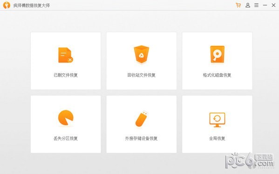Click the 疯师傅数据恢复大师 title text
Image resolution: width=279 pixels, height=174 pixels.
pyautogui.click(x=32, y=5)
